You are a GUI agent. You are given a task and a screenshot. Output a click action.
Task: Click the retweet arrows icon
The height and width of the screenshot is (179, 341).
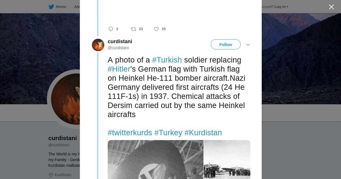134,29
